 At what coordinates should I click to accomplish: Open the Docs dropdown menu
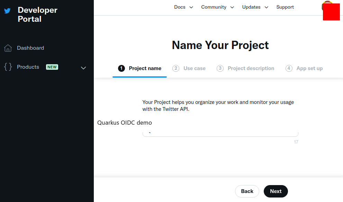pyautogui.click(x=183, y=7)
